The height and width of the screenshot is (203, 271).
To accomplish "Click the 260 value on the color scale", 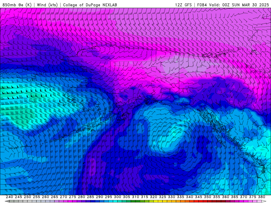I will pyautogui.click(x=45, y=197).
